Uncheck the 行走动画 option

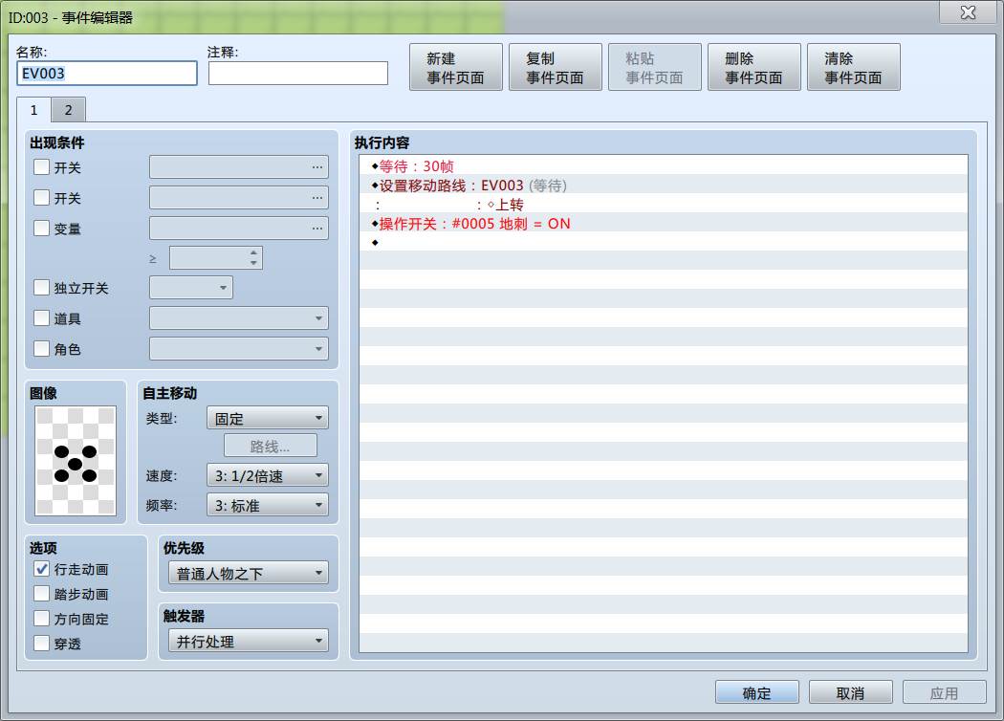pyautogui.click(x=42, y=569)
